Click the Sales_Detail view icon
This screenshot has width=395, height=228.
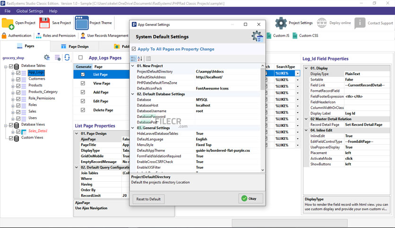[x=24, y=131]
